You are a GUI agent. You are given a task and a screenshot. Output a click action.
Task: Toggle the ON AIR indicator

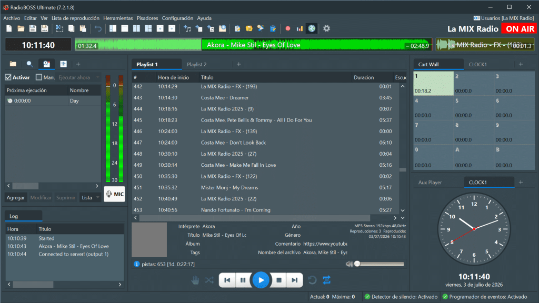(x=520, y=29)
